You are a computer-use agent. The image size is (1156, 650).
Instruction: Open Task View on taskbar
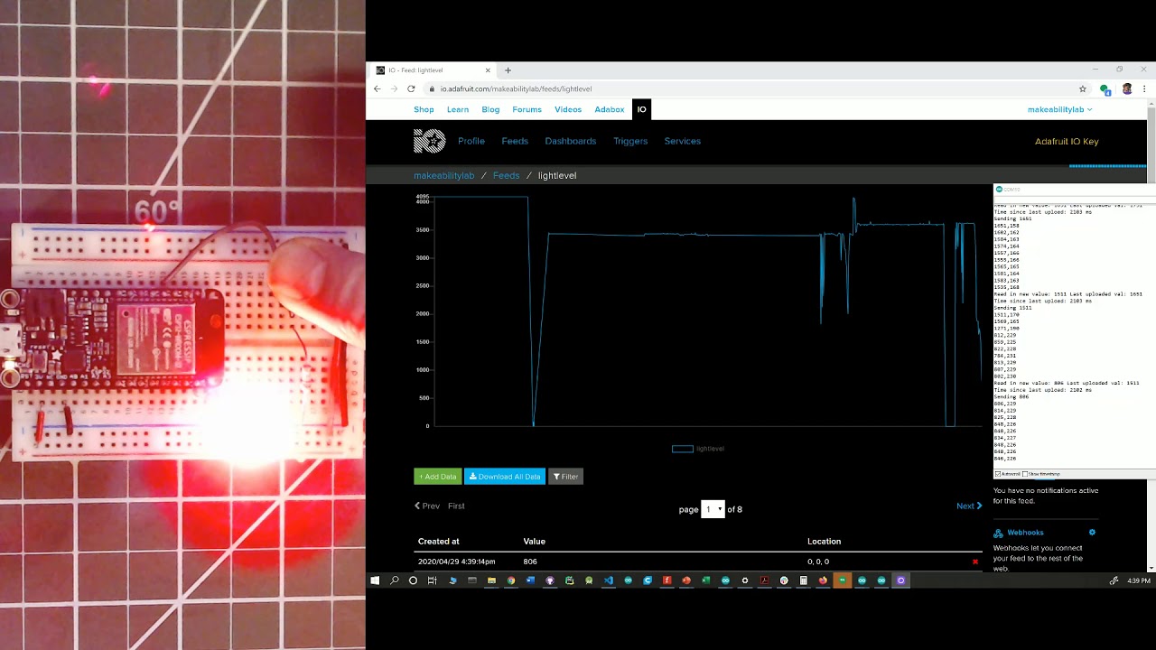(x=432, y=580)
